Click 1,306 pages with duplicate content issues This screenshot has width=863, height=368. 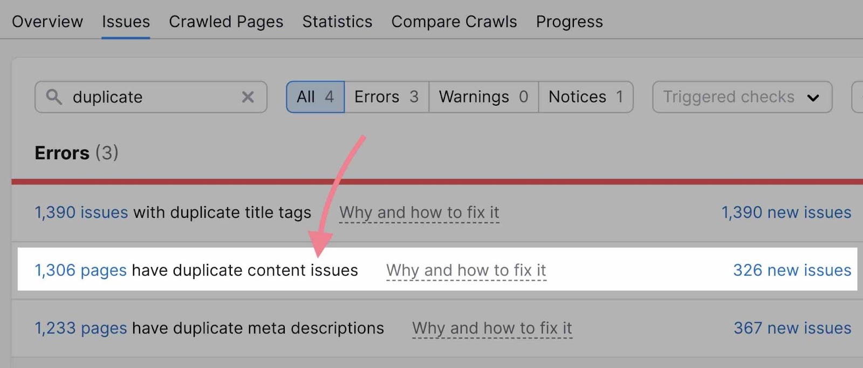[80, 270]
